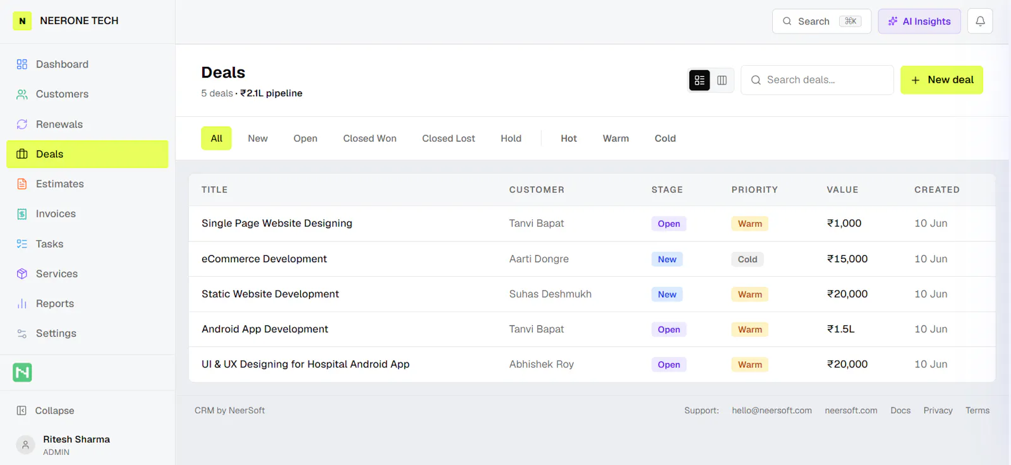
Task: Click the Ritesh Sharma name label
Action: pos(76,440)
